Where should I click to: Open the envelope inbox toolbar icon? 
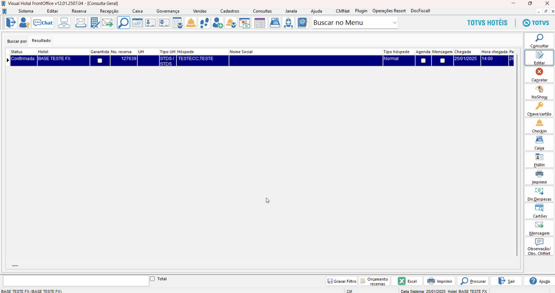coord(81,23)
